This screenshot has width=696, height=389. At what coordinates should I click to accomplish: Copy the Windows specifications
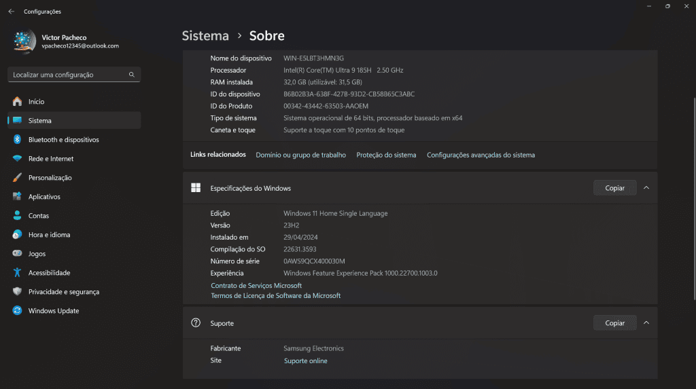(x=614, y=188)
